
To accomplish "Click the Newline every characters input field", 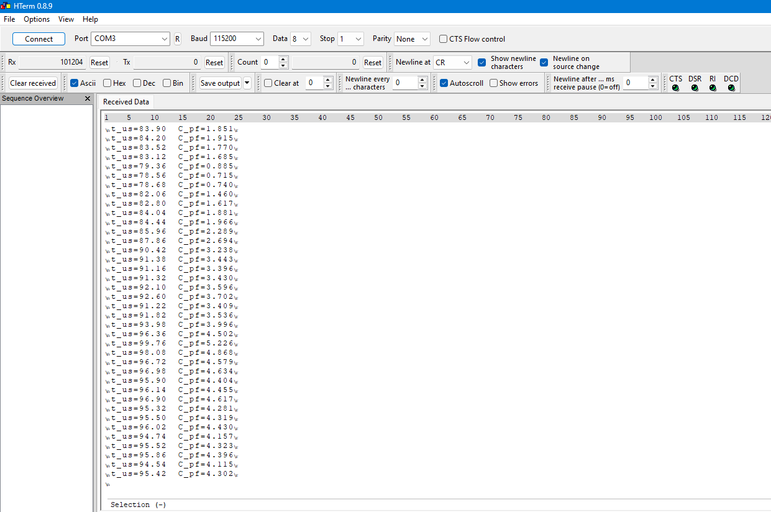I will (404, 83).
